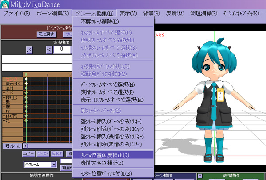The width and height of the screenshot is (266, 180).
Task: Click the ペースト button
Action: coord(43,153)
